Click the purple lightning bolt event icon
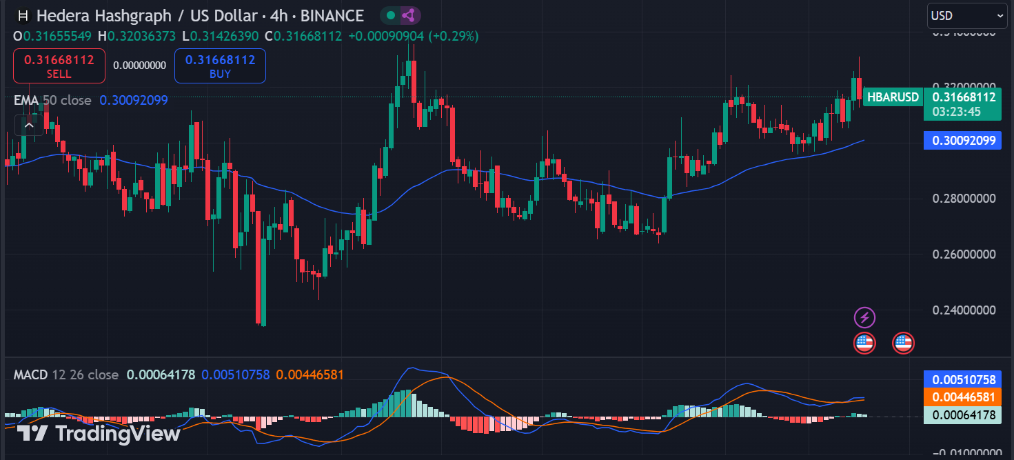1014x460 pixels. click(x=864, y=317)
